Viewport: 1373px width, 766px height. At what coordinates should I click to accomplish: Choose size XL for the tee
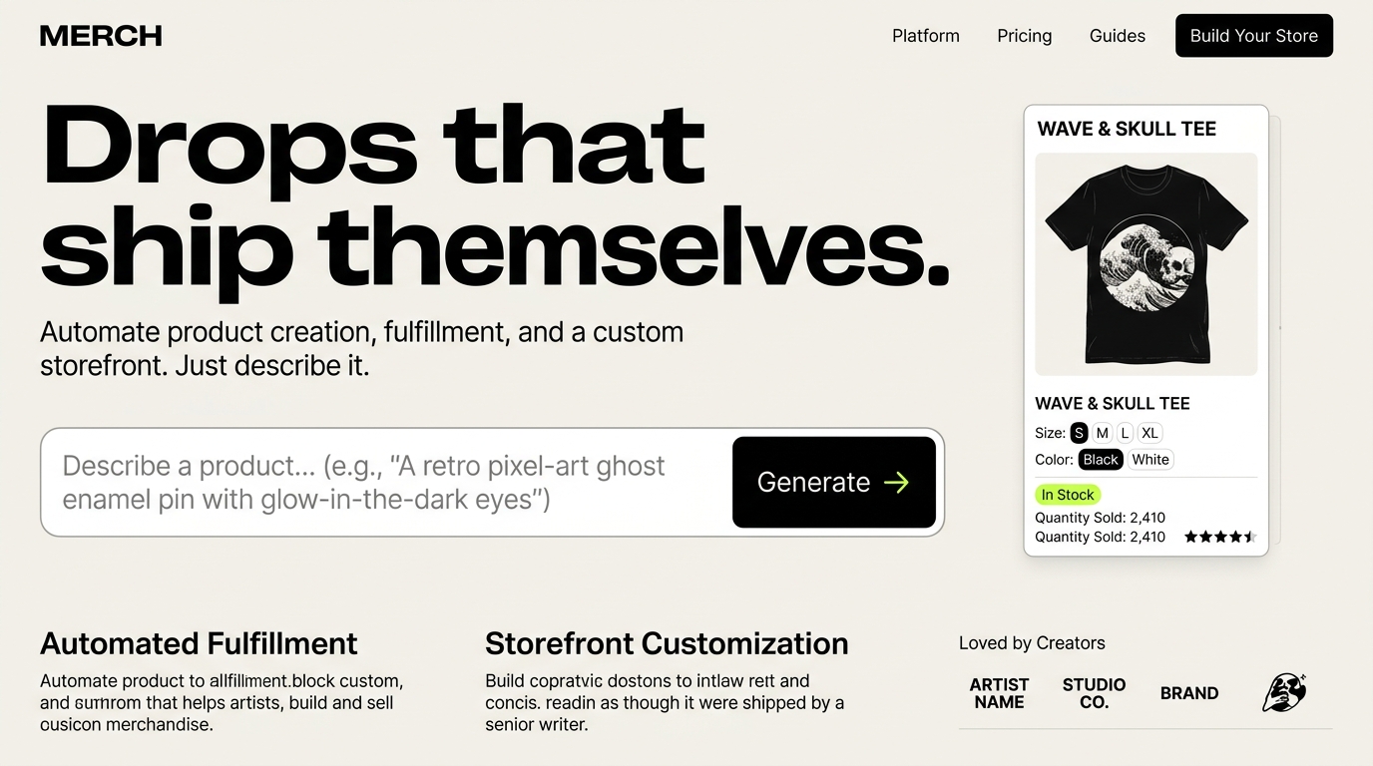click(1150, 433)
